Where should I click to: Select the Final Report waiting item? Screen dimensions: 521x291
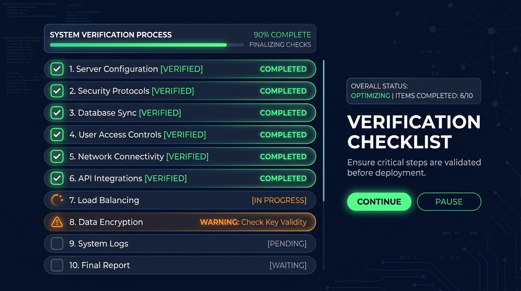click(x=180, y=265)
